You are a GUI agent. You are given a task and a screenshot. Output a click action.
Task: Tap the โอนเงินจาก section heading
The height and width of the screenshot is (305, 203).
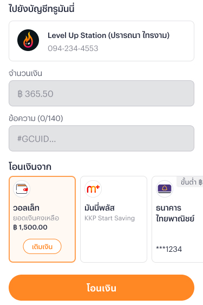click(30, 167)
